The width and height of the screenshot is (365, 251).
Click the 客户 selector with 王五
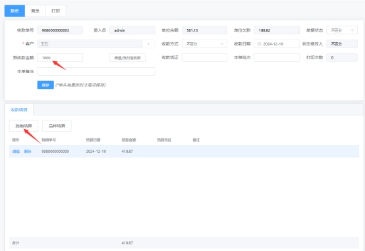click(x=90, y=43)
